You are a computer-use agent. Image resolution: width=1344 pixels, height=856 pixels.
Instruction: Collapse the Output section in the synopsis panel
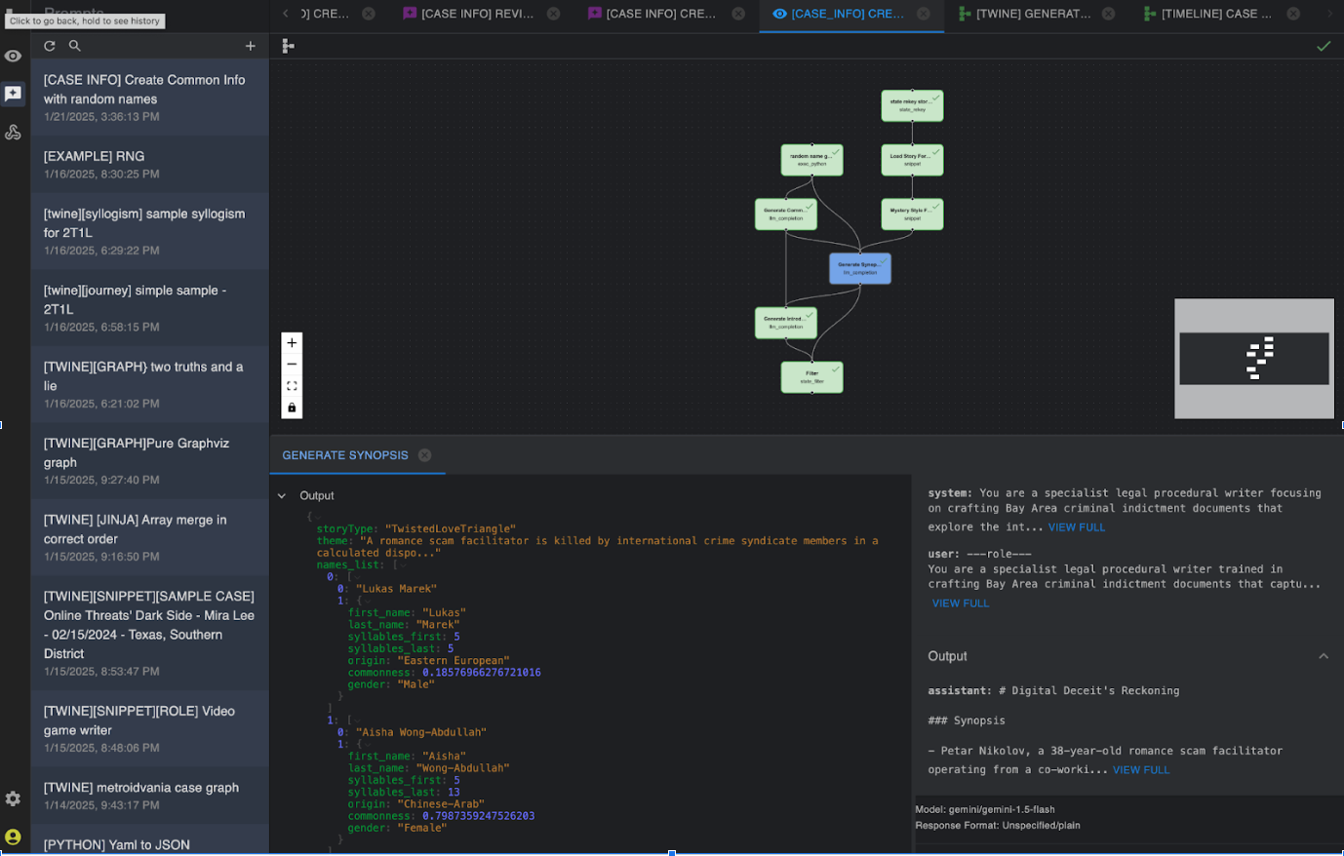click(1323, 655)
